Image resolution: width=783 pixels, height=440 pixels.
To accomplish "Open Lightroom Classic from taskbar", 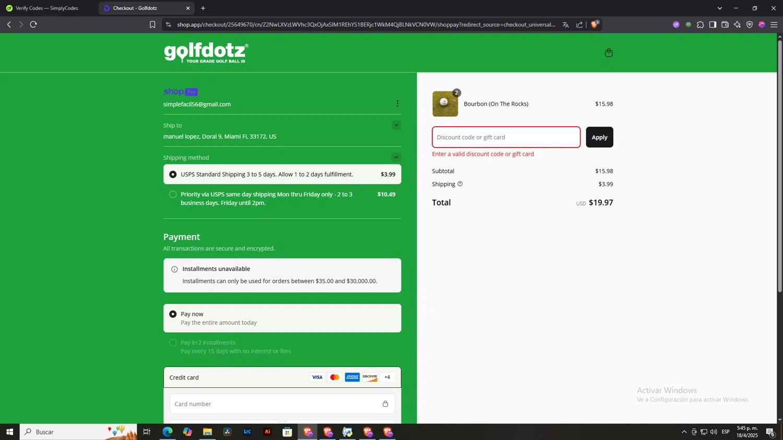I will click(247, 432).
